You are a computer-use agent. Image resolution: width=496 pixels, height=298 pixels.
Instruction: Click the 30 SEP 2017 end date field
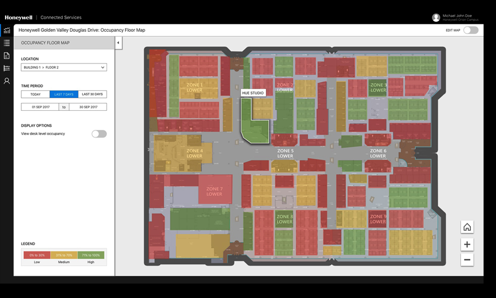88,107
